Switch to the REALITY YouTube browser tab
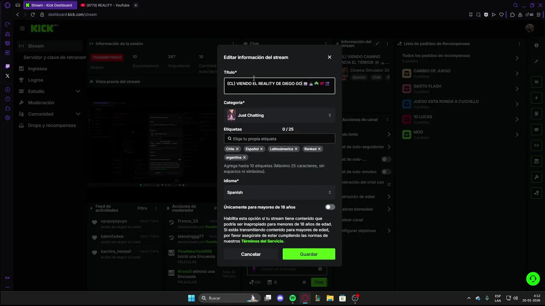Viewport: 545px width, 306px height. (105, 5)
